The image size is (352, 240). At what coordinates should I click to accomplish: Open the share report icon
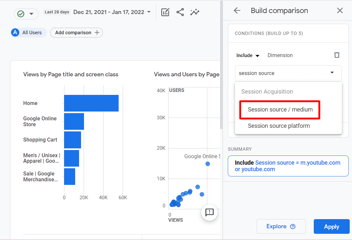click(180, 12)
